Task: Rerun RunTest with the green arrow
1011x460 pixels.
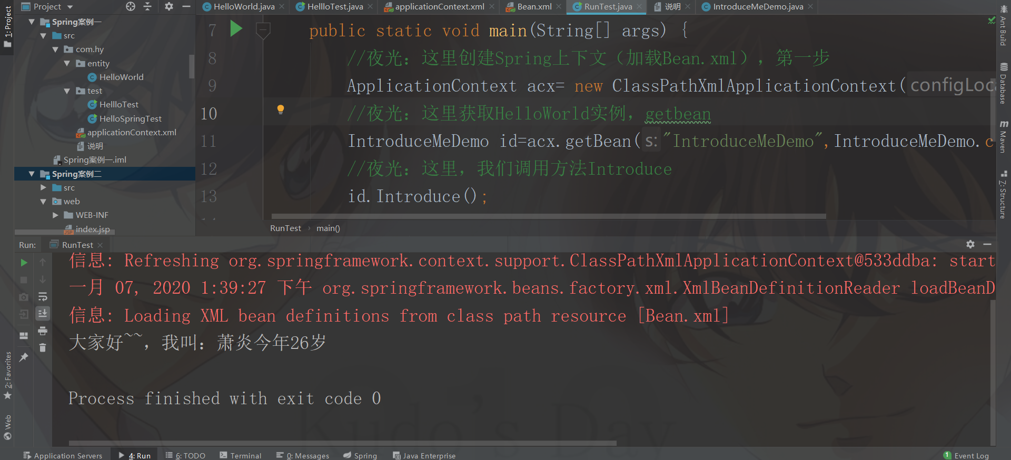Action: click(x=24, y=262)
